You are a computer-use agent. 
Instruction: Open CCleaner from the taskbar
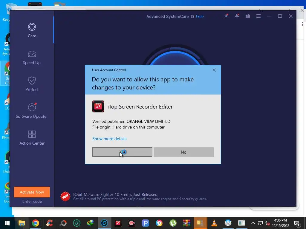49,223
